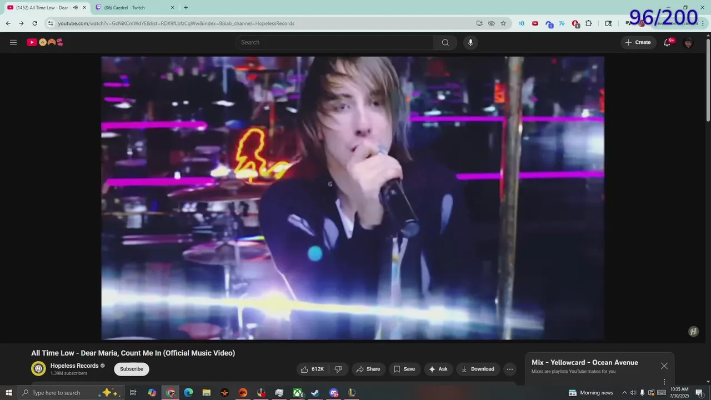Open Microsoft Edge from taskbar
Image resolution: width=711 pixels, height=400 pixels.
[x=188, y=393]
